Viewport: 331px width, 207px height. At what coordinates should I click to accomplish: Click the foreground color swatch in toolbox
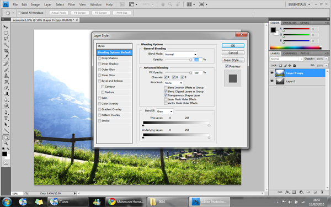point(4,154)
